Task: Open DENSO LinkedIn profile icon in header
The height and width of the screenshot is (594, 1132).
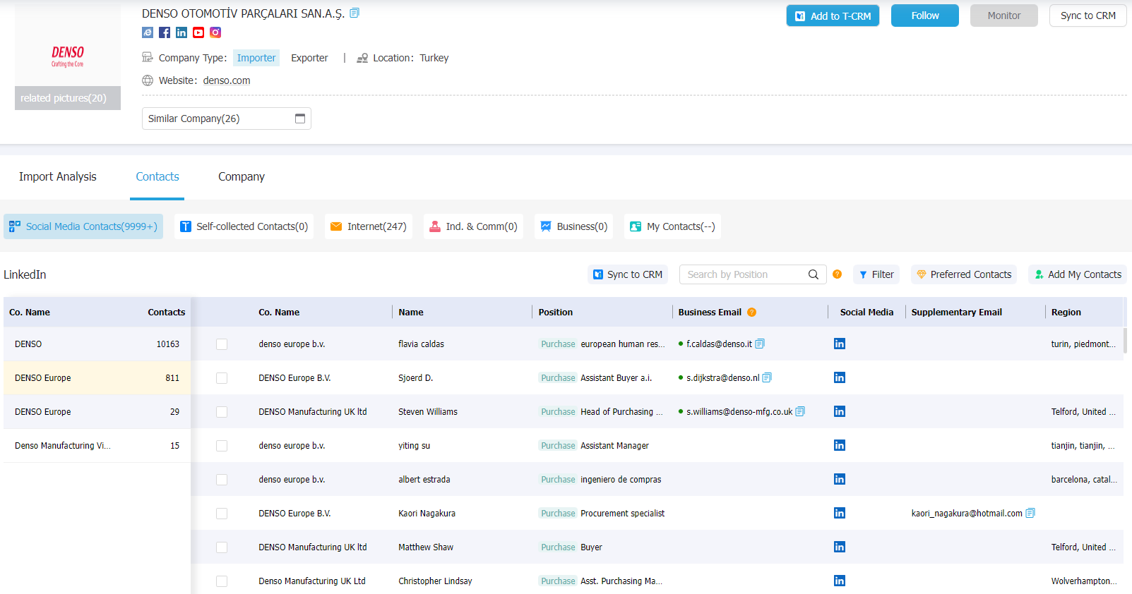Action: tap(181, 32)
